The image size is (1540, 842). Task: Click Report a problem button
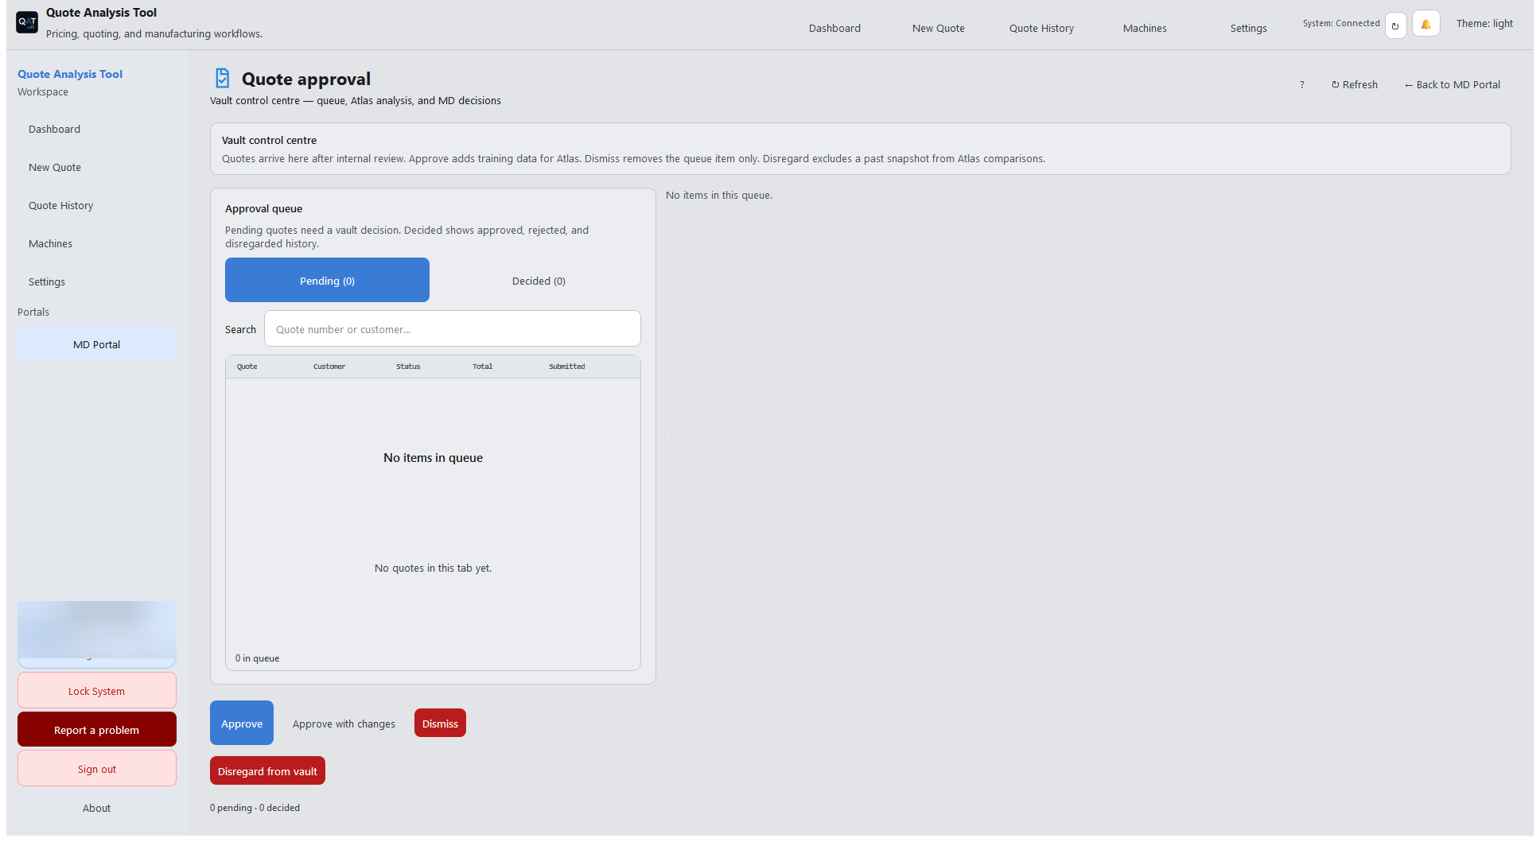click(96, 730)
